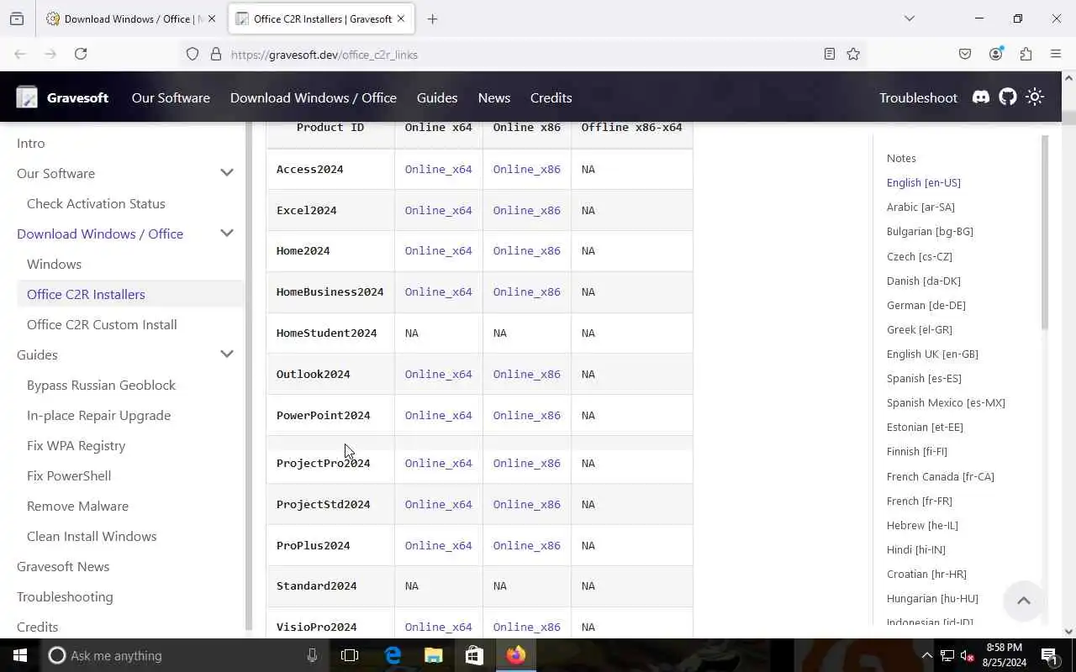Click the table of contents scrollbar

tap(1045, 233)
